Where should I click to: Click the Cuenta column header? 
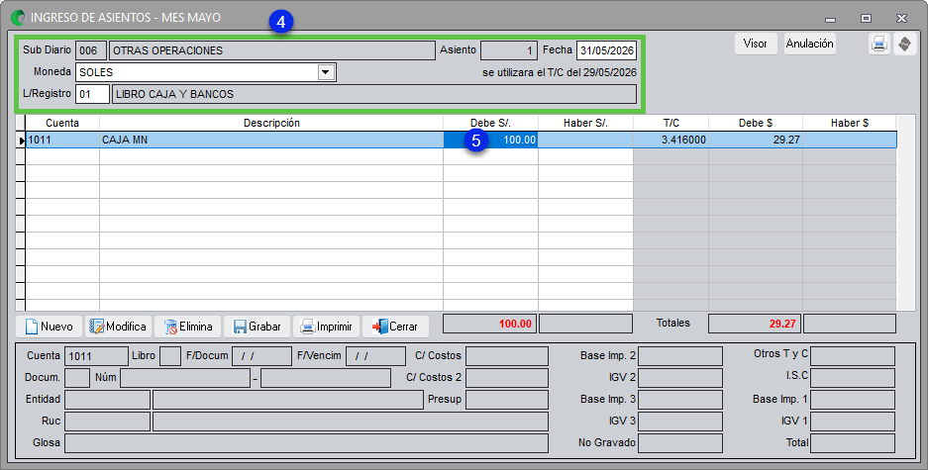point(62,123)
